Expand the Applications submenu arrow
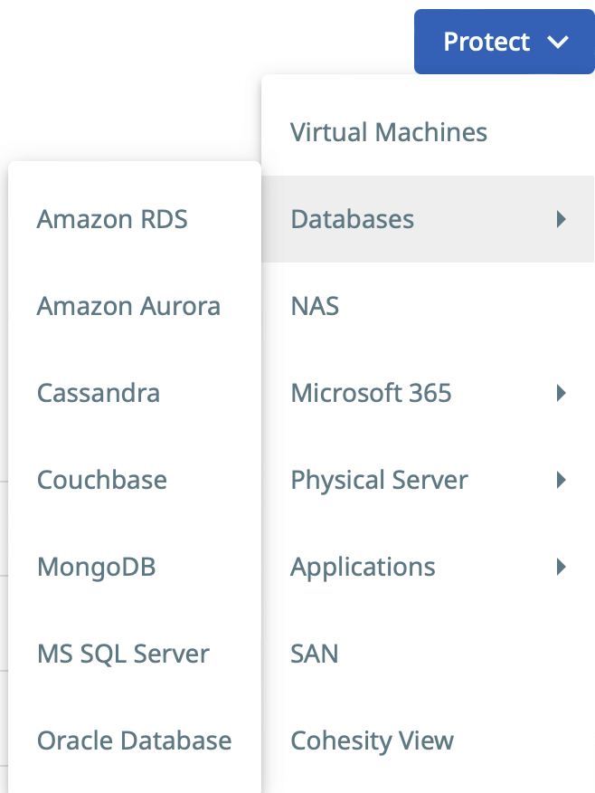The image size is (595, 793). pos(562,567)
